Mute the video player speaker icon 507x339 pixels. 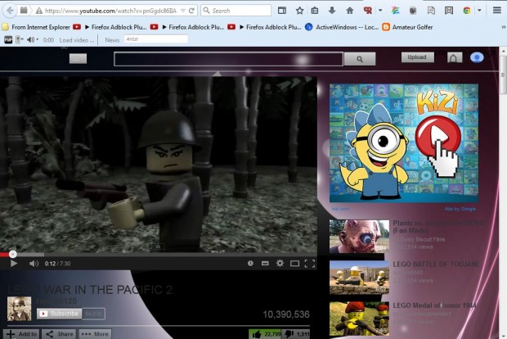click(34, 264)
